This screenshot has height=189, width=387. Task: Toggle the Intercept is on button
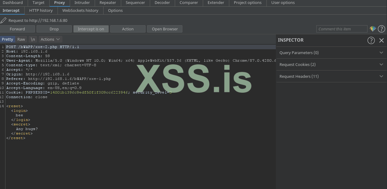(91, 29)
